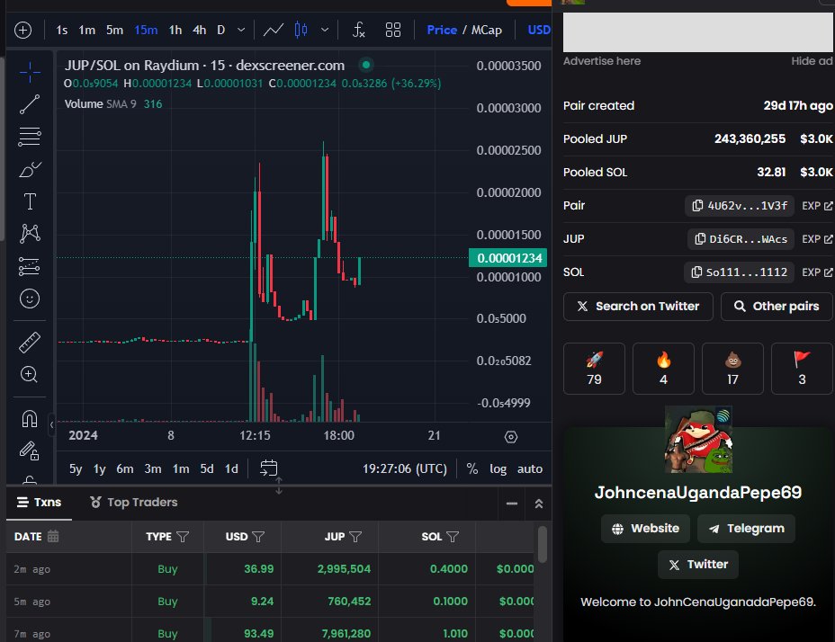Expand the timeframe dropdown arrow

[x=241, y=30]
